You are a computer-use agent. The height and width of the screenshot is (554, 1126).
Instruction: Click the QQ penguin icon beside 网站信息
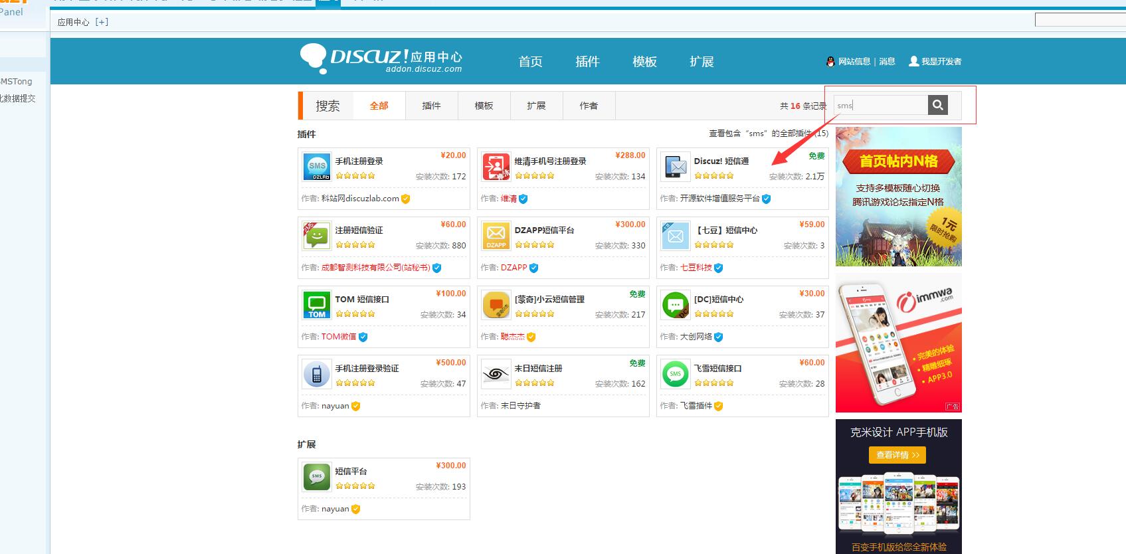[830, 61]
